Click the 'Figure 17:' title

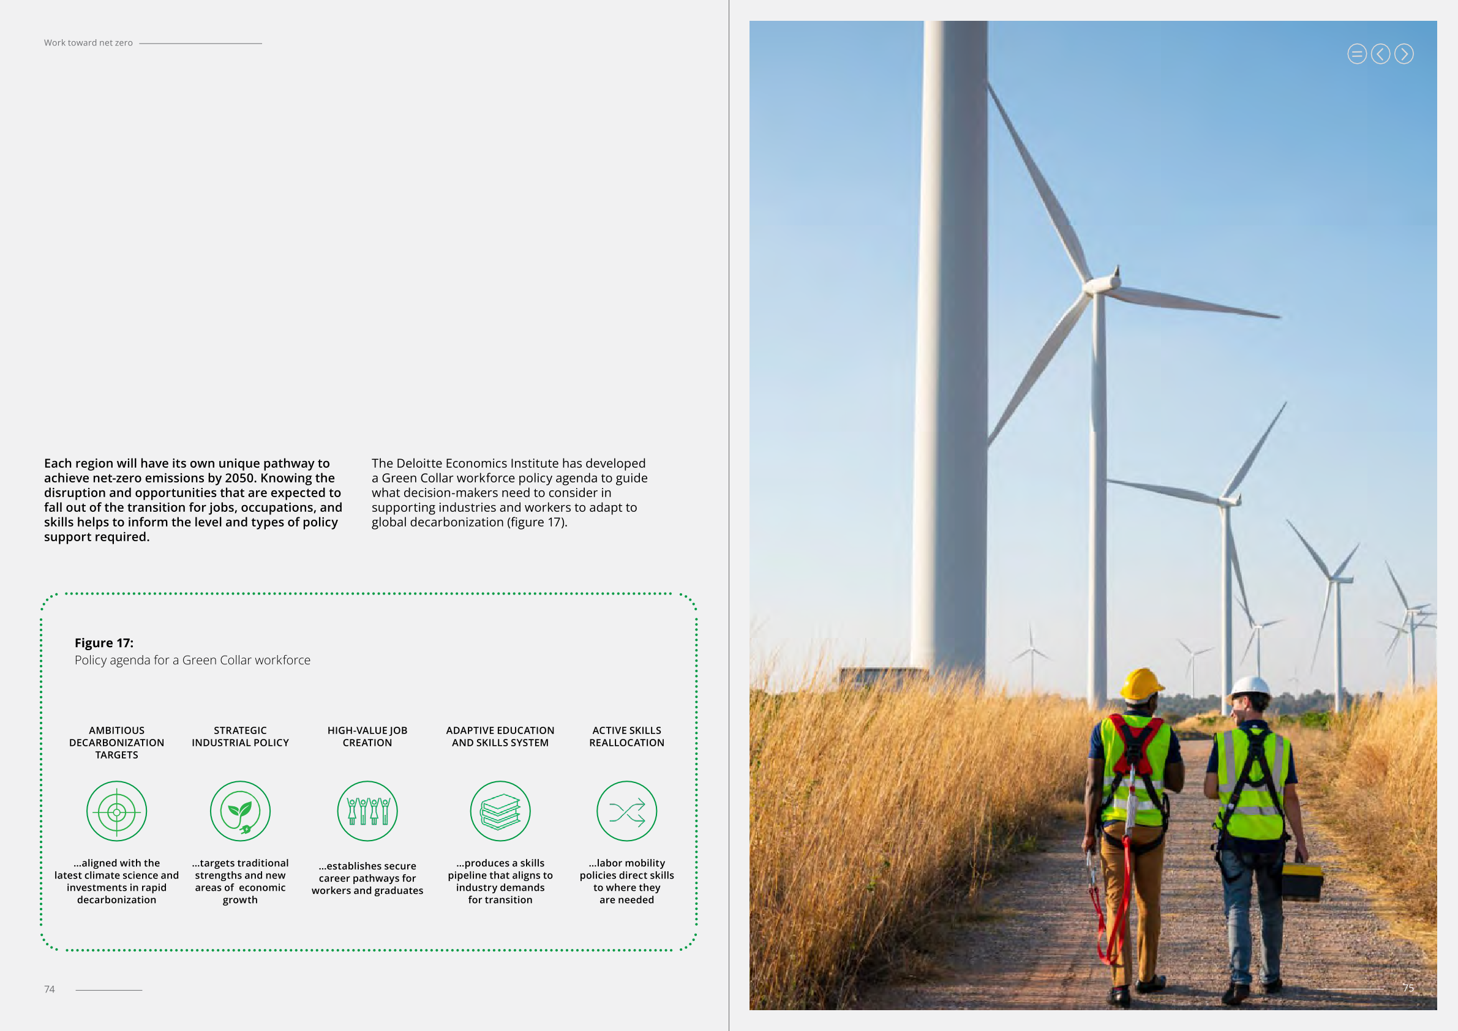(104, 642)
